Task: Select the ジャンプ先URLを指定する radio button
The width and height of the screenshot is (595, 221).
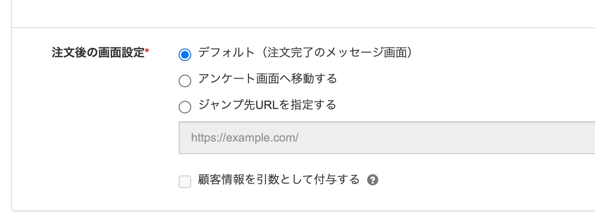Action: [184, 107]
